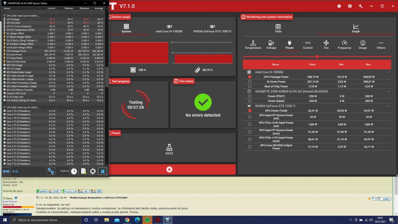Select CPU Package Power row in HWiNFO

click(54, 51)
